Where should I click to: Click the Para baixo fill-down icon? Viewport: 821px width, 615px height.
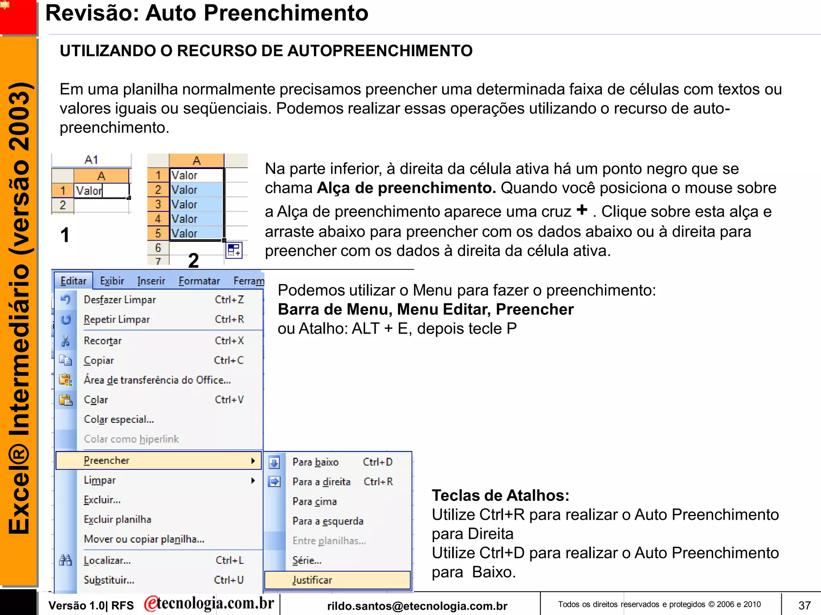click(274, 462)
